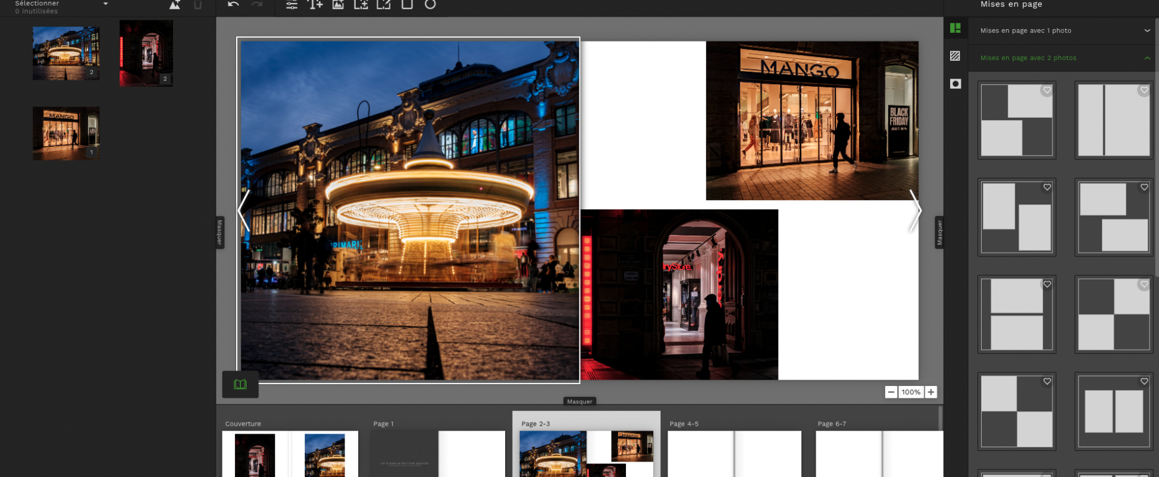The height and width of the screenshot is (477, 1159).
Task: Hide the left photo panel with Masquer
Action: [x=219, y=232]
